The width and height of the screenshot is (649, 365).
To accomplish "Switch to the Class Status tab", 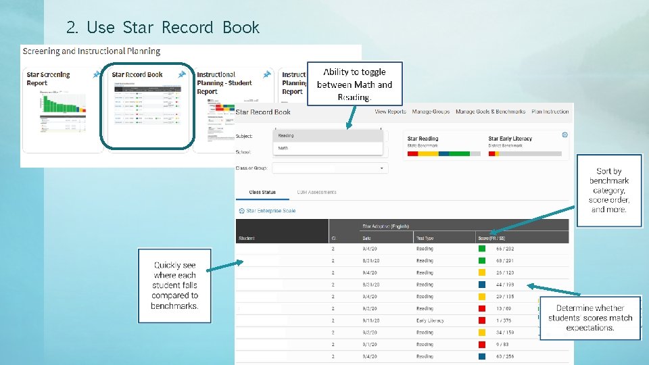I will 262,192.
